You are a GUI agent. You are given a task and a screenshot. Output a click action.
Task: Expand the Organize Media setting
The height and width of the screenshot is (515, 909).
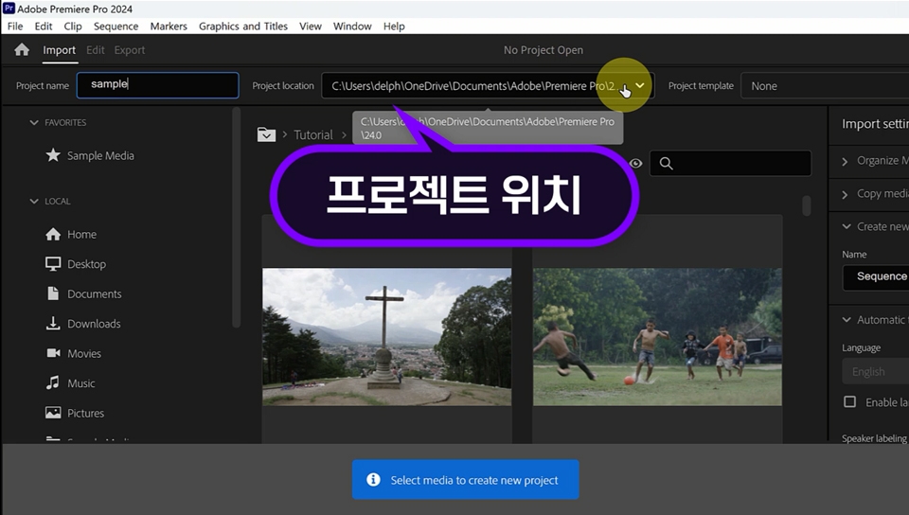[x=845, y=162]
